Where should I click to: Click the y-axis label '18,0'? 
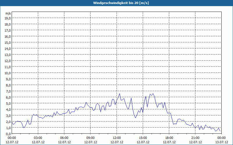point(8,24)
